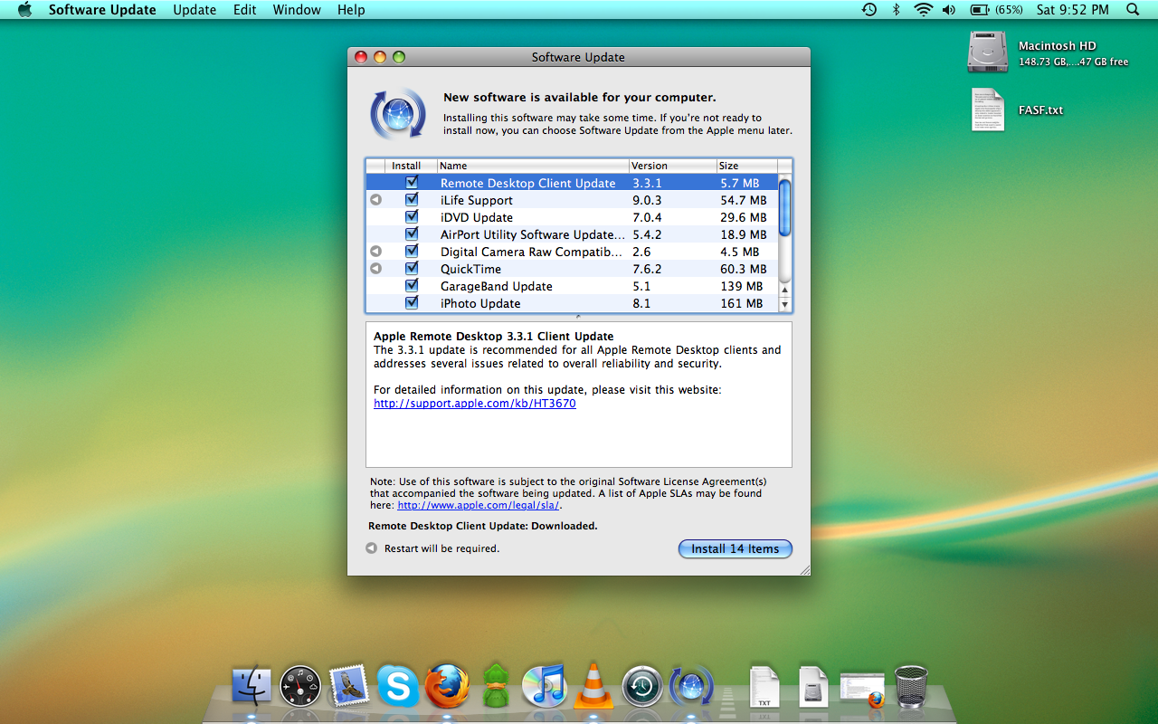Image resolution: width=1158 pixels, height=724 pixels.
Task: Open the Firefox window thumbnail in Dock
Action: click(862, 689)
